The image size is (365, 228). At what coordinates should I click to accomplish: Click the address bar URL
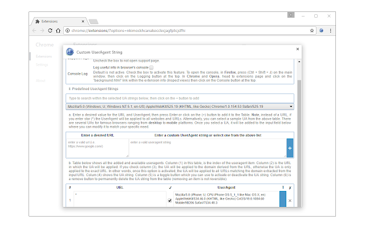128,30
